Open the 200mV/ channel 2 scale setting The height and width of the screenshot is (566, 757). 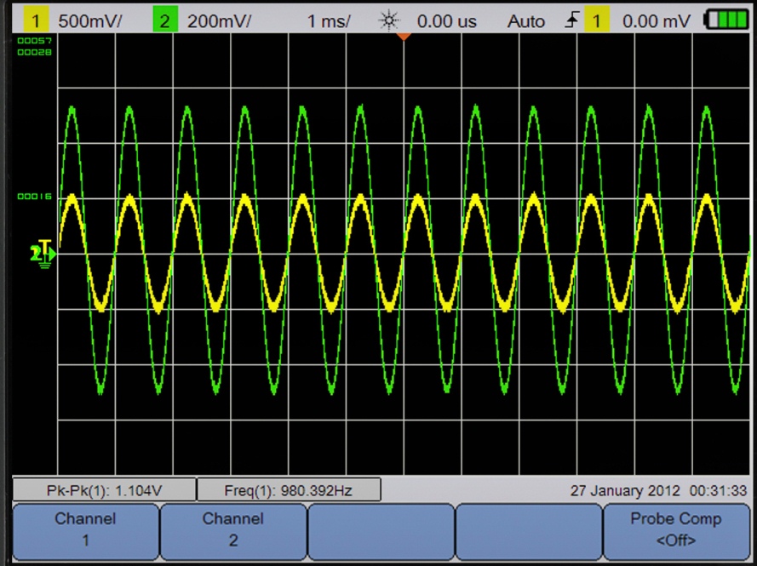(x=219, y=22)
